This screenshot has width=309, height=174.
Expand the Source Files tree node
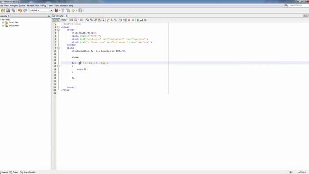pos(3,23)
